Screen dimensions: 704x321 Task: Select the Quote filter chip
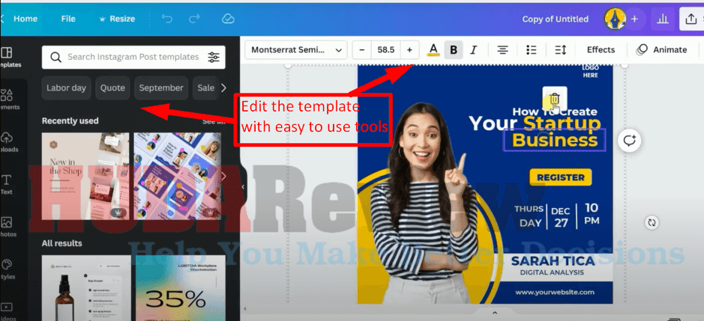[x=112, y=88]
